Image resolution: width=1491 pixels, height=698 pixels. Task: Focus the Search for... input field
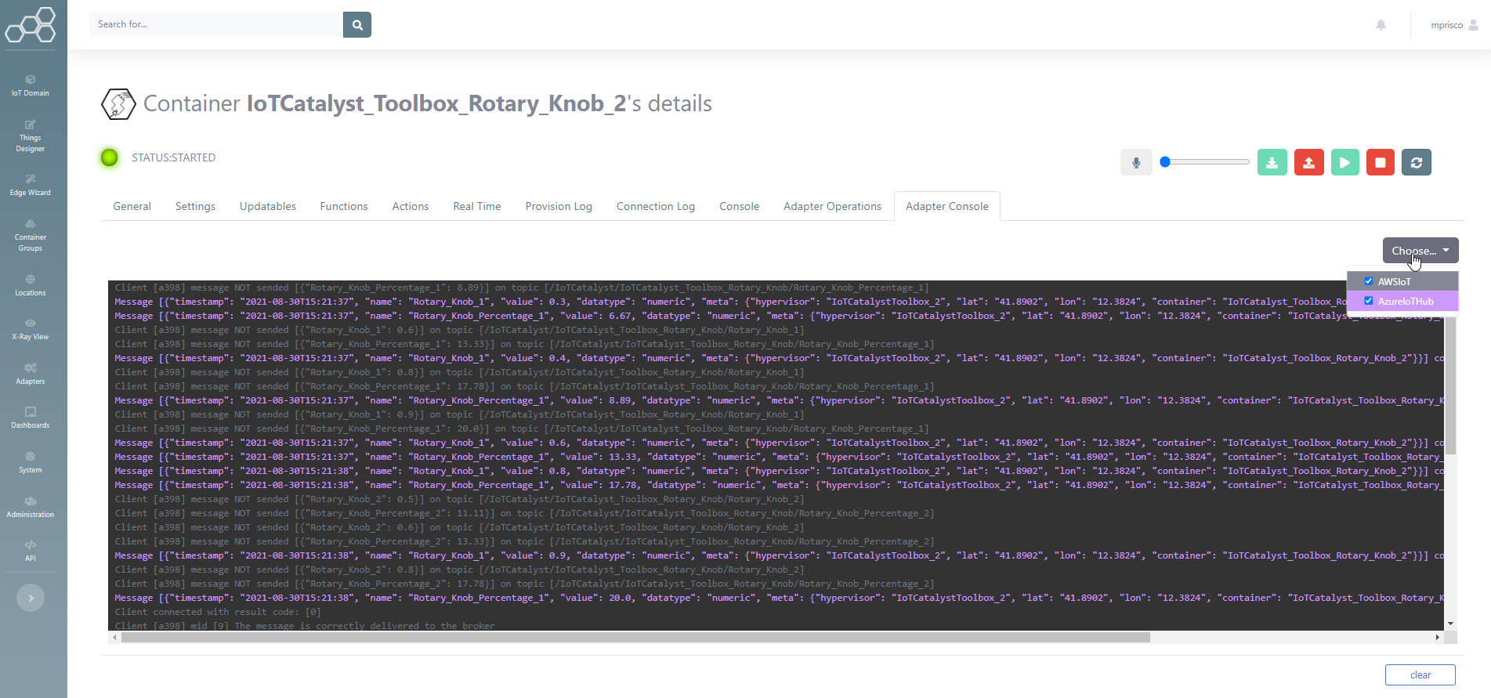click(216, 24)
